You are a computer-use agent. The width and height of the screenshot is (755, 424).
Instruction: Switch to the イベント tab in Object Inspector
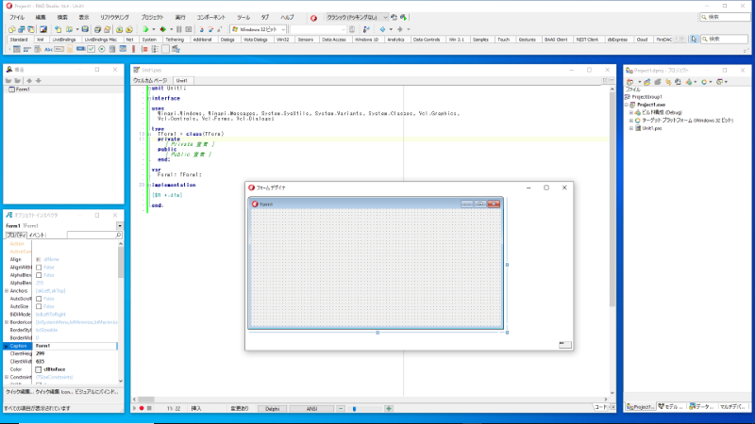point(37,235)
